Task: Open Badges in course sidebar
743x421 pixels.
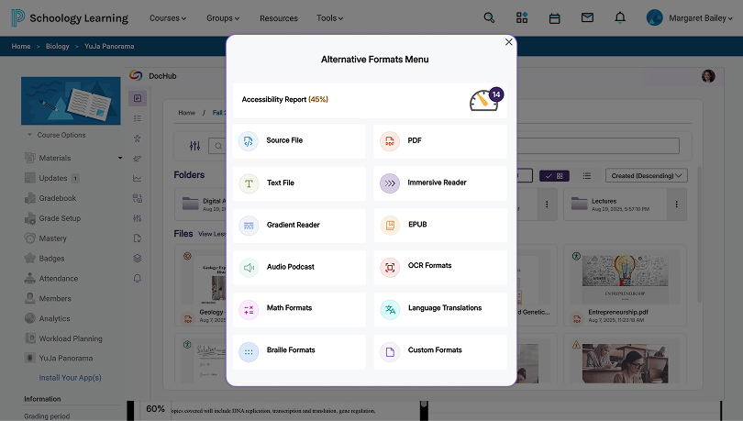Action: (45, 259)
